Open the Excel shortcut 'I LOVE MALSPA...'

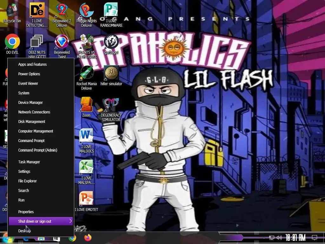(x=86, y=172)
